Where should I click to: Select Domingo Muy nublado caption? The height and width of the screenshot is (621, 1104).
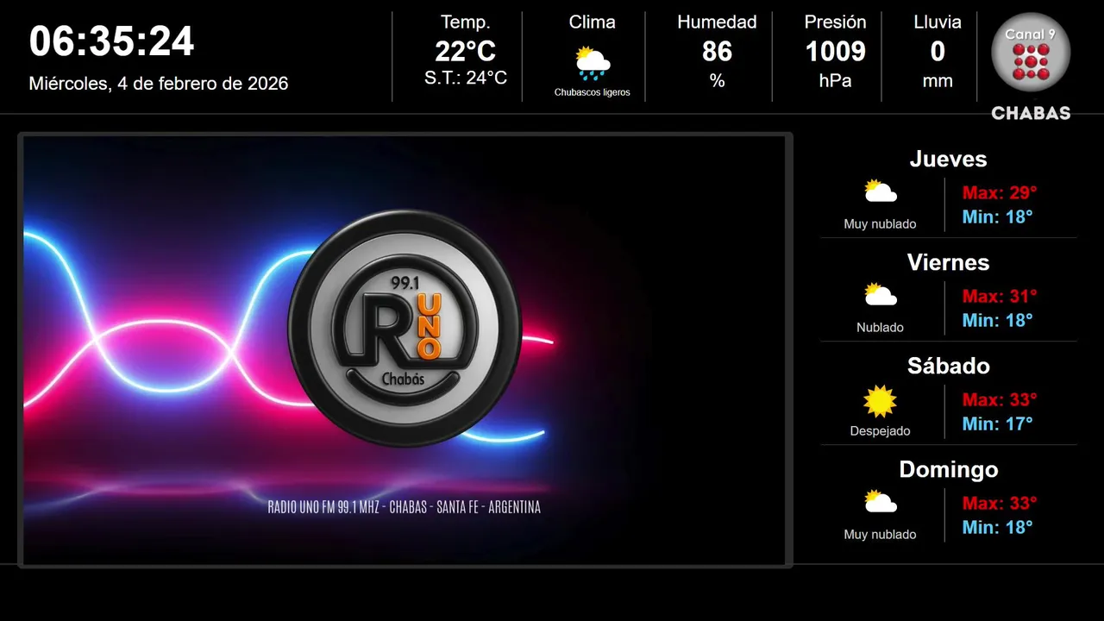[880, 535]
